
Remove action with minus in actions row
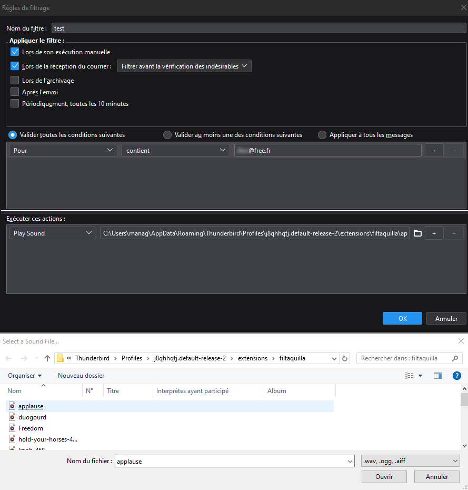(x=454, y=233)
